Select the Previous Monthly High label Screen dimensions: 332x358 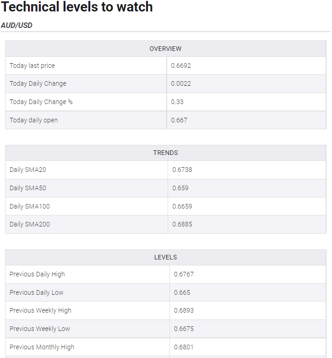pos(42,347)
